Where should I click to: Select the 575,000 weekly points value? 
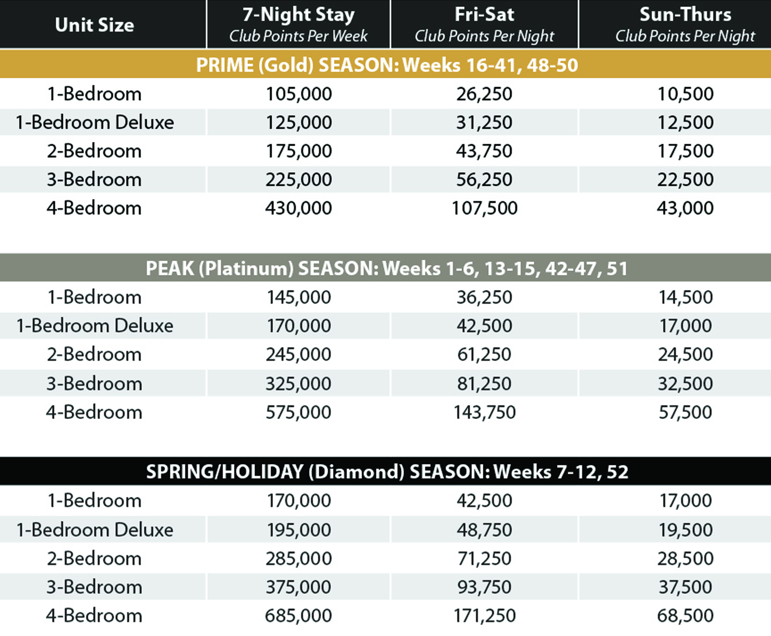pos(298,412)
